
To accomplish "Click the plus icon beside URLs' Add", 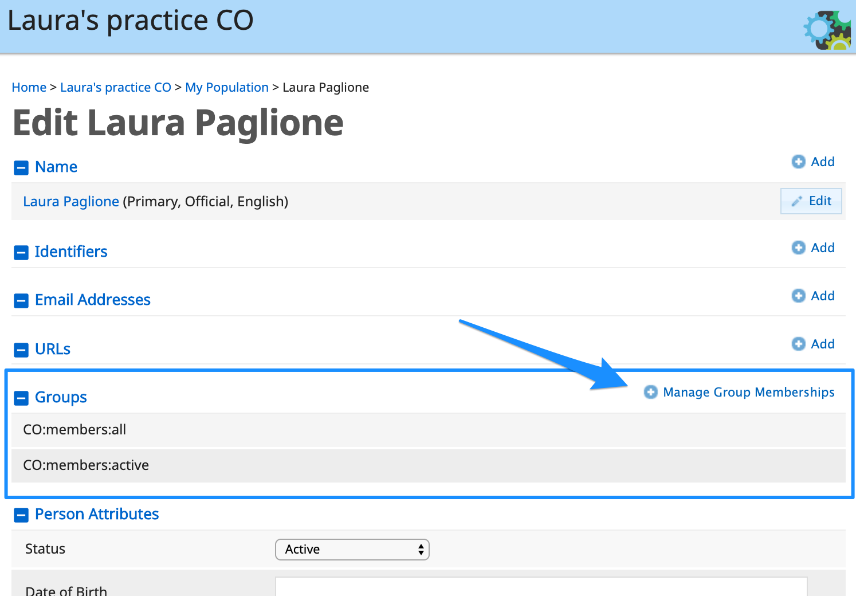I will tap(799, 344).
